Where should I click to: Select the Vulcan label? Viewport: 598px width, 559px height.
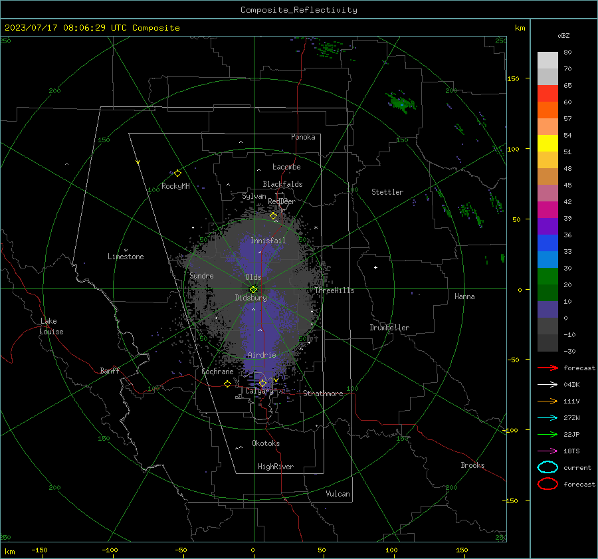click(338, 494)
